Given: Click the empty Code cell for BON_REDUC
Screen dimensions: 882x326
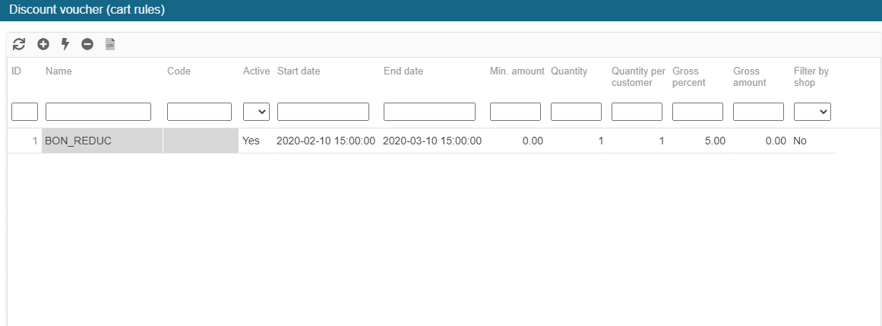Looking at the screenshot, I should coord(201,141).
